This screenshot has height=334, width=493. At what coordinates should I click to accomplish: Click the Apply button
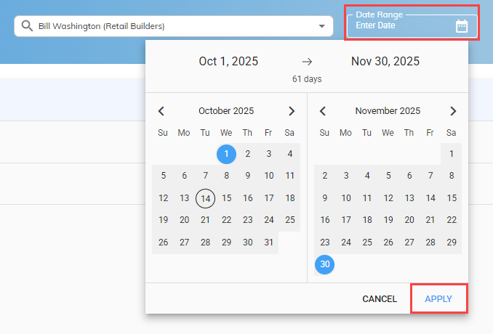438,298
